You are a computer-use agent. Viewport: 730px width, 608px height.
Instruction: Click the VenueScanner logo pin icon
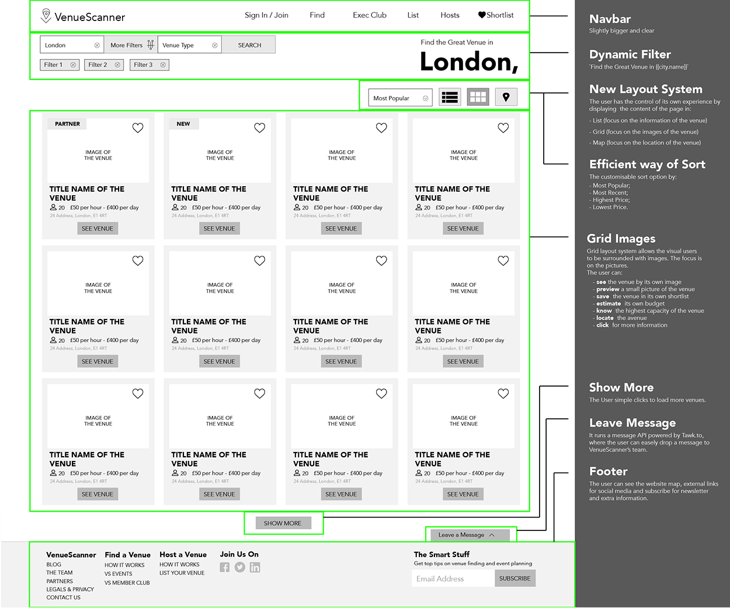[45, 16]
